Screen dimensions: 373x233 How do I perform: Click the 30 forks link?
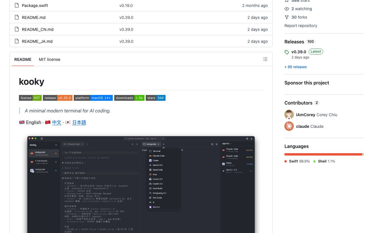click(x=299, y=17)
